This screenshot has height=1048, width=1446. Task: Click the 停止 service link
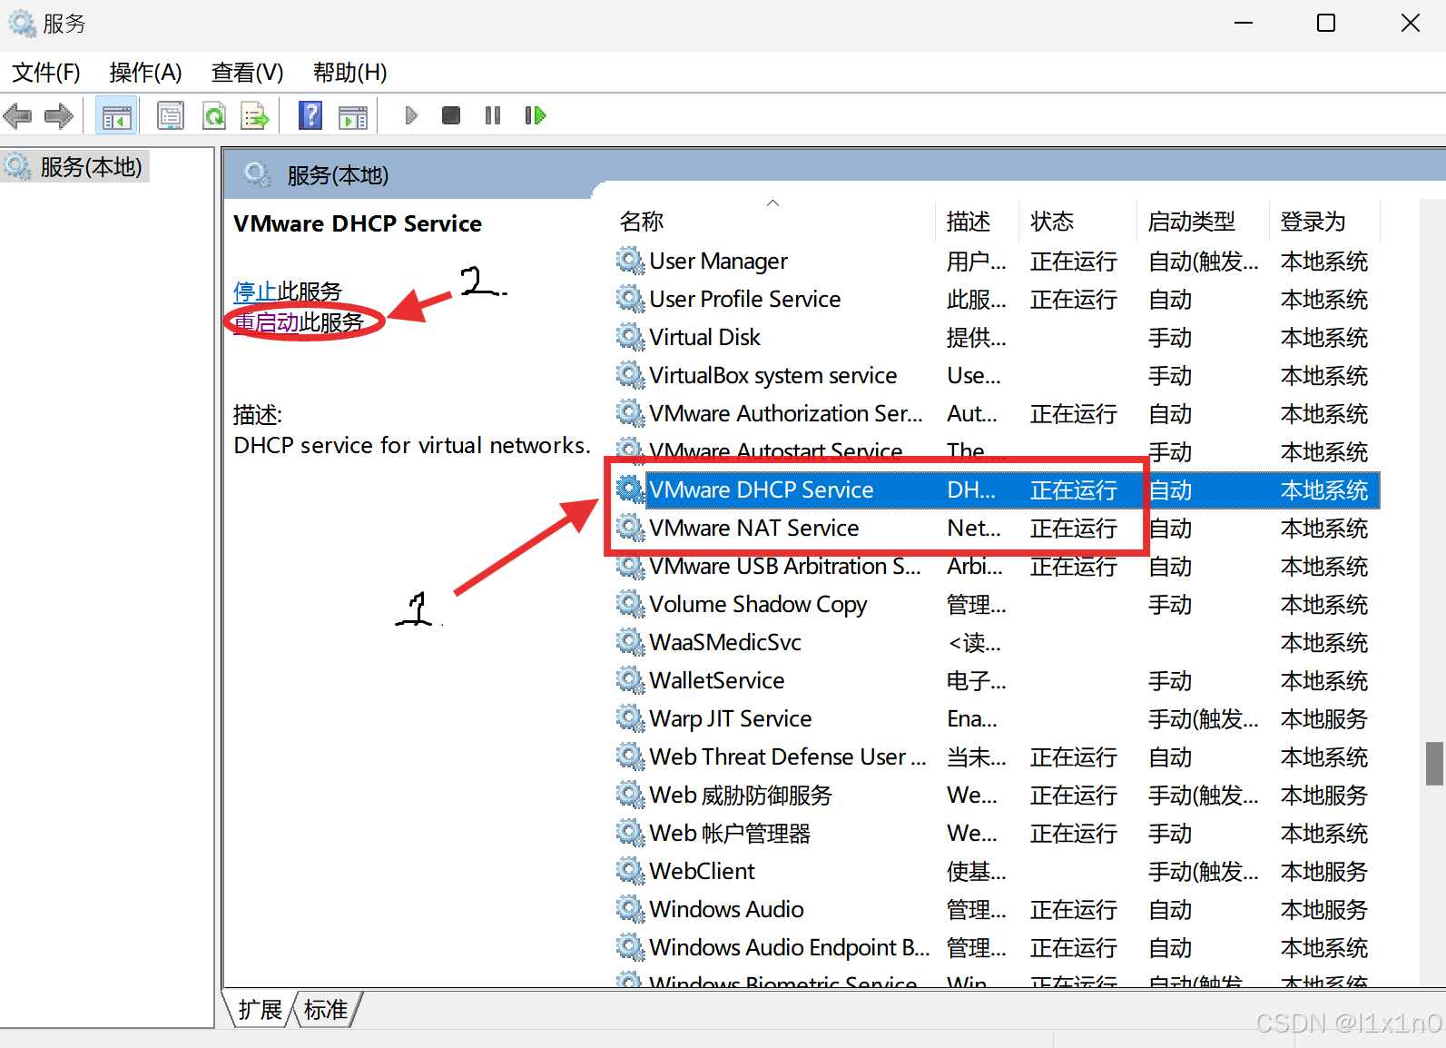coord(255,292)
